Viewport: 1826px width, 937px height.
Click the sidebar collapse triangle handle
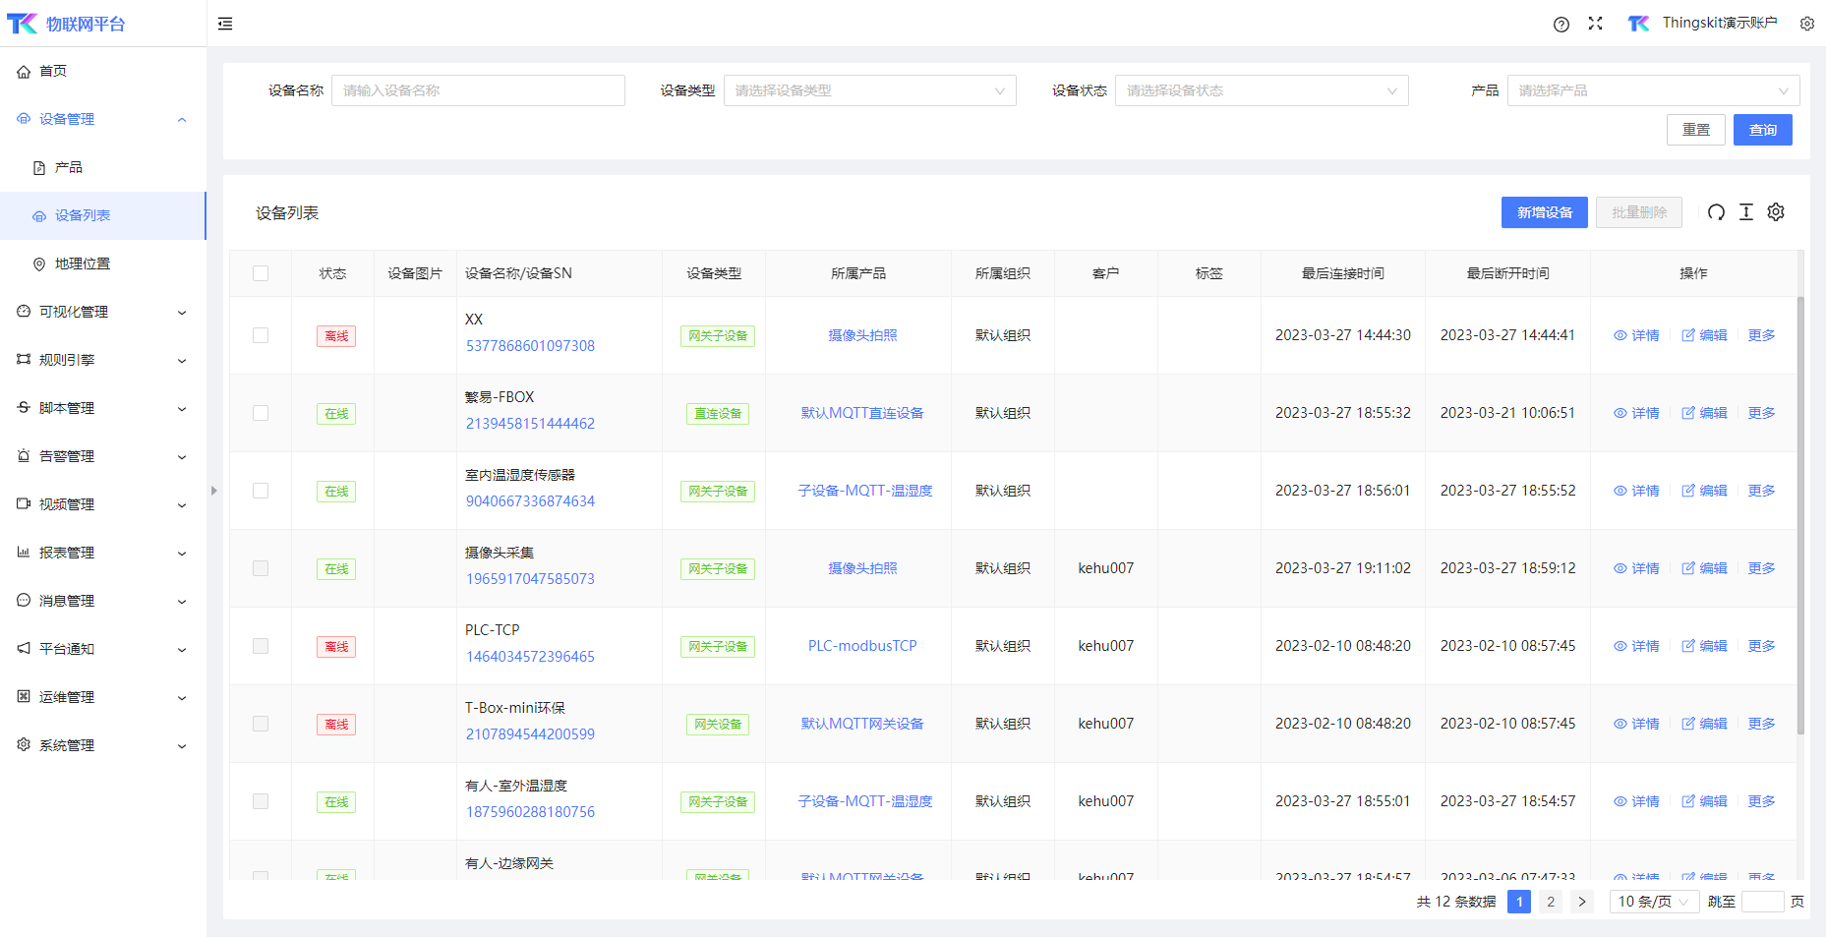click(213, 491)
